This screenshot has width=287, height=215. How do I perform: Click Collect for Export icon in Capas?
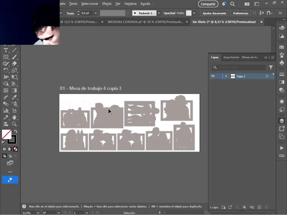coord(230,207)
